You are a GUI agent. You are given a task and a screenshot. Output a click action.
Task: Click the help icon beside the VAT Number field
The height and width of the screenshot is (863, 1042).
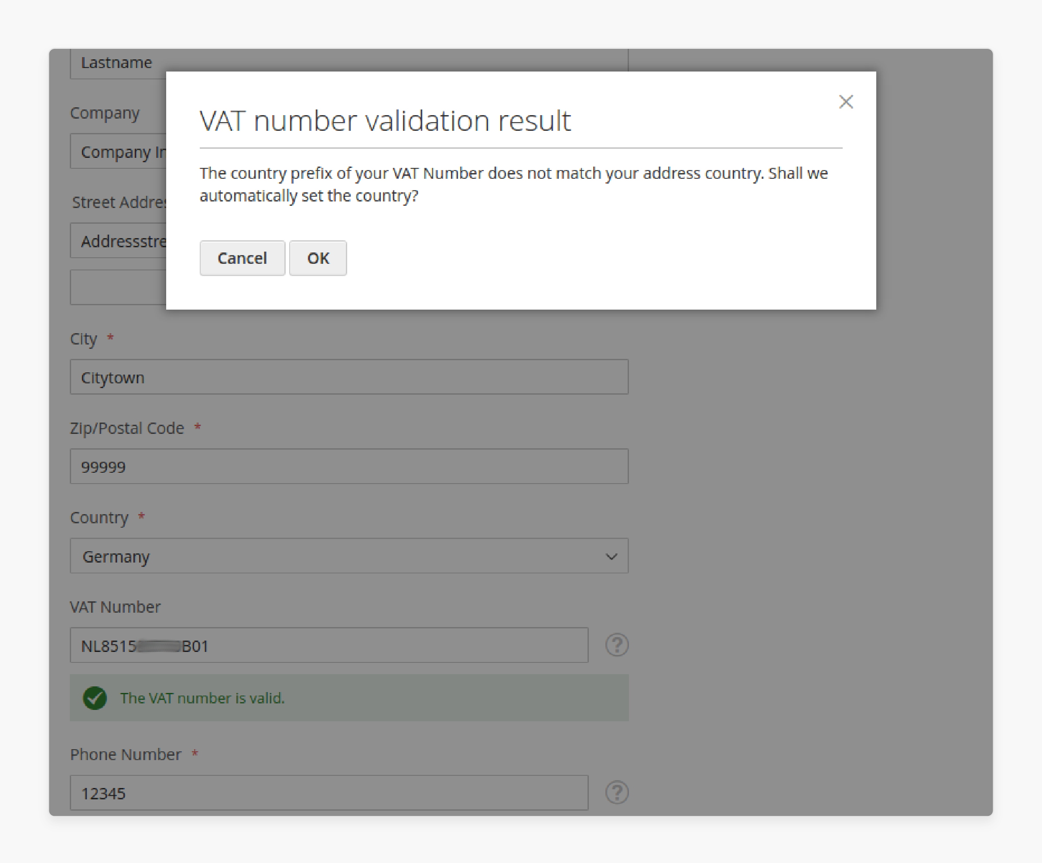click(x=617, y=645)
